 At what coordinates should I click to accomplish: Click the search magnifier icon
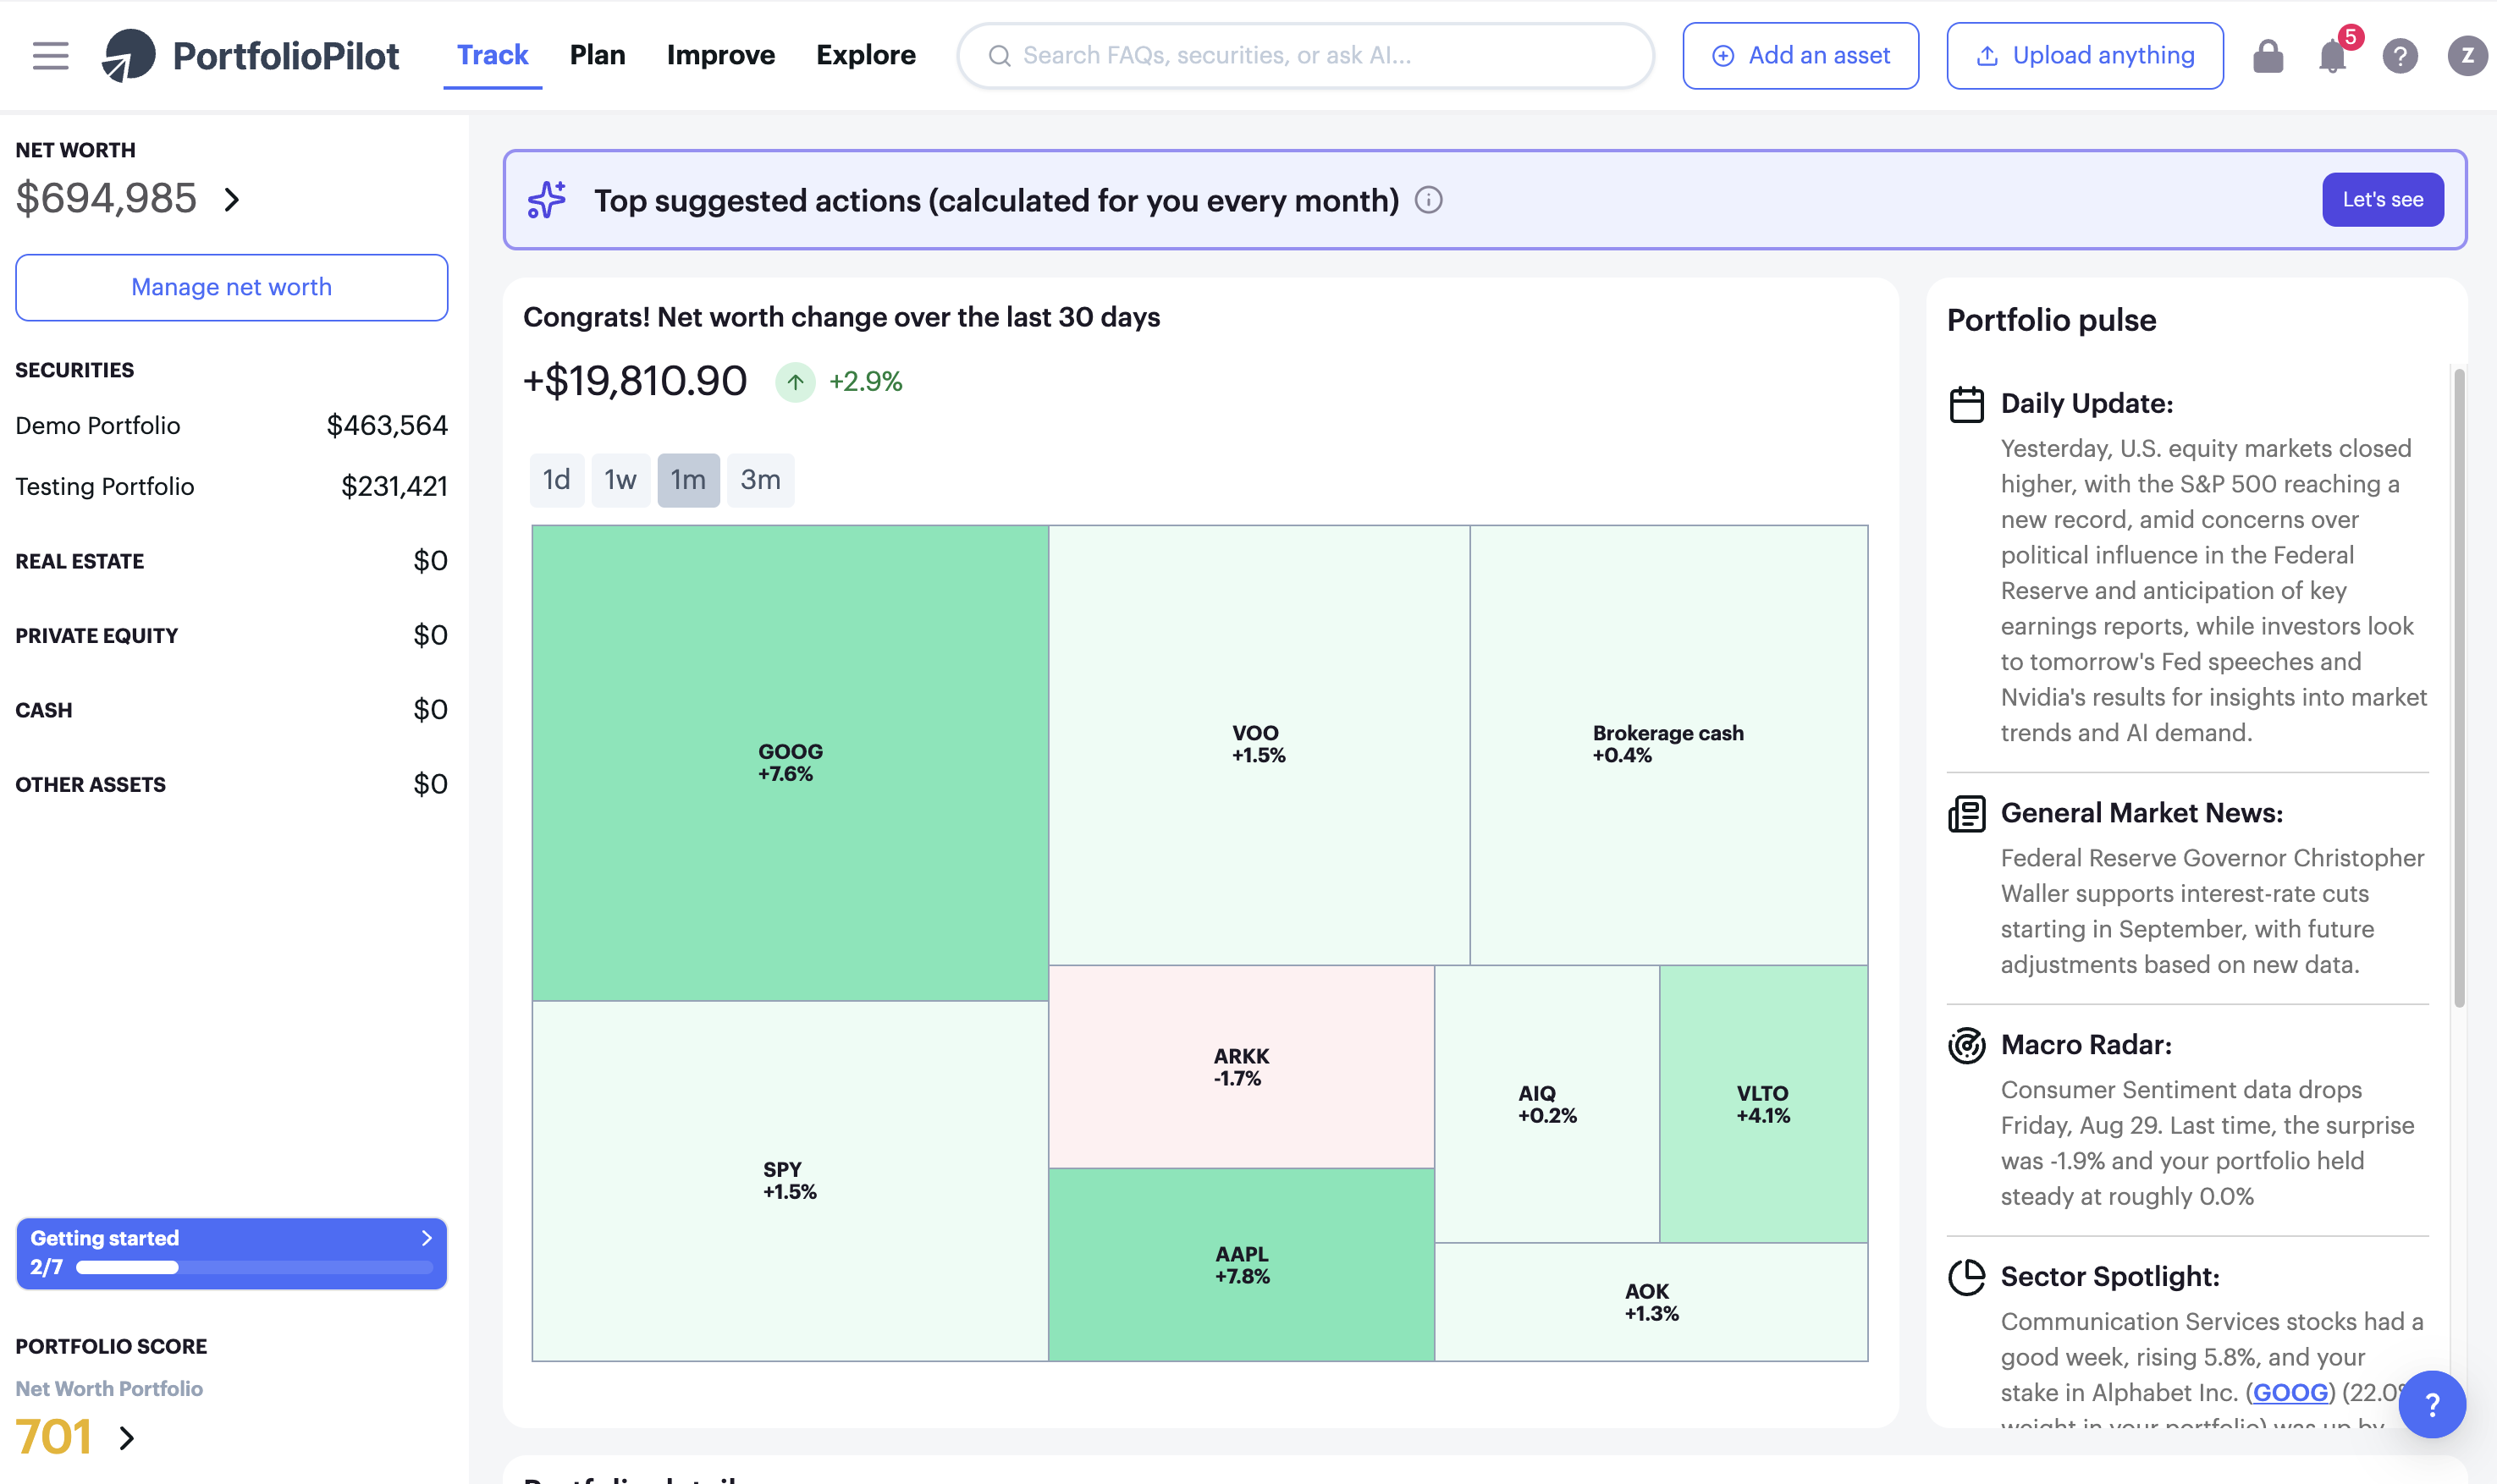coord(1000,56)
